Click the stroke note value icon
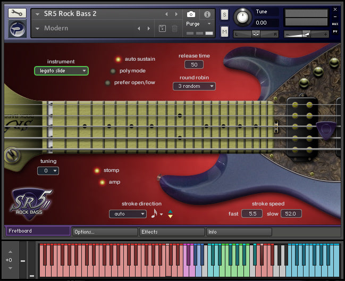Viewport: 345px width, 281px height. (154, 213)
